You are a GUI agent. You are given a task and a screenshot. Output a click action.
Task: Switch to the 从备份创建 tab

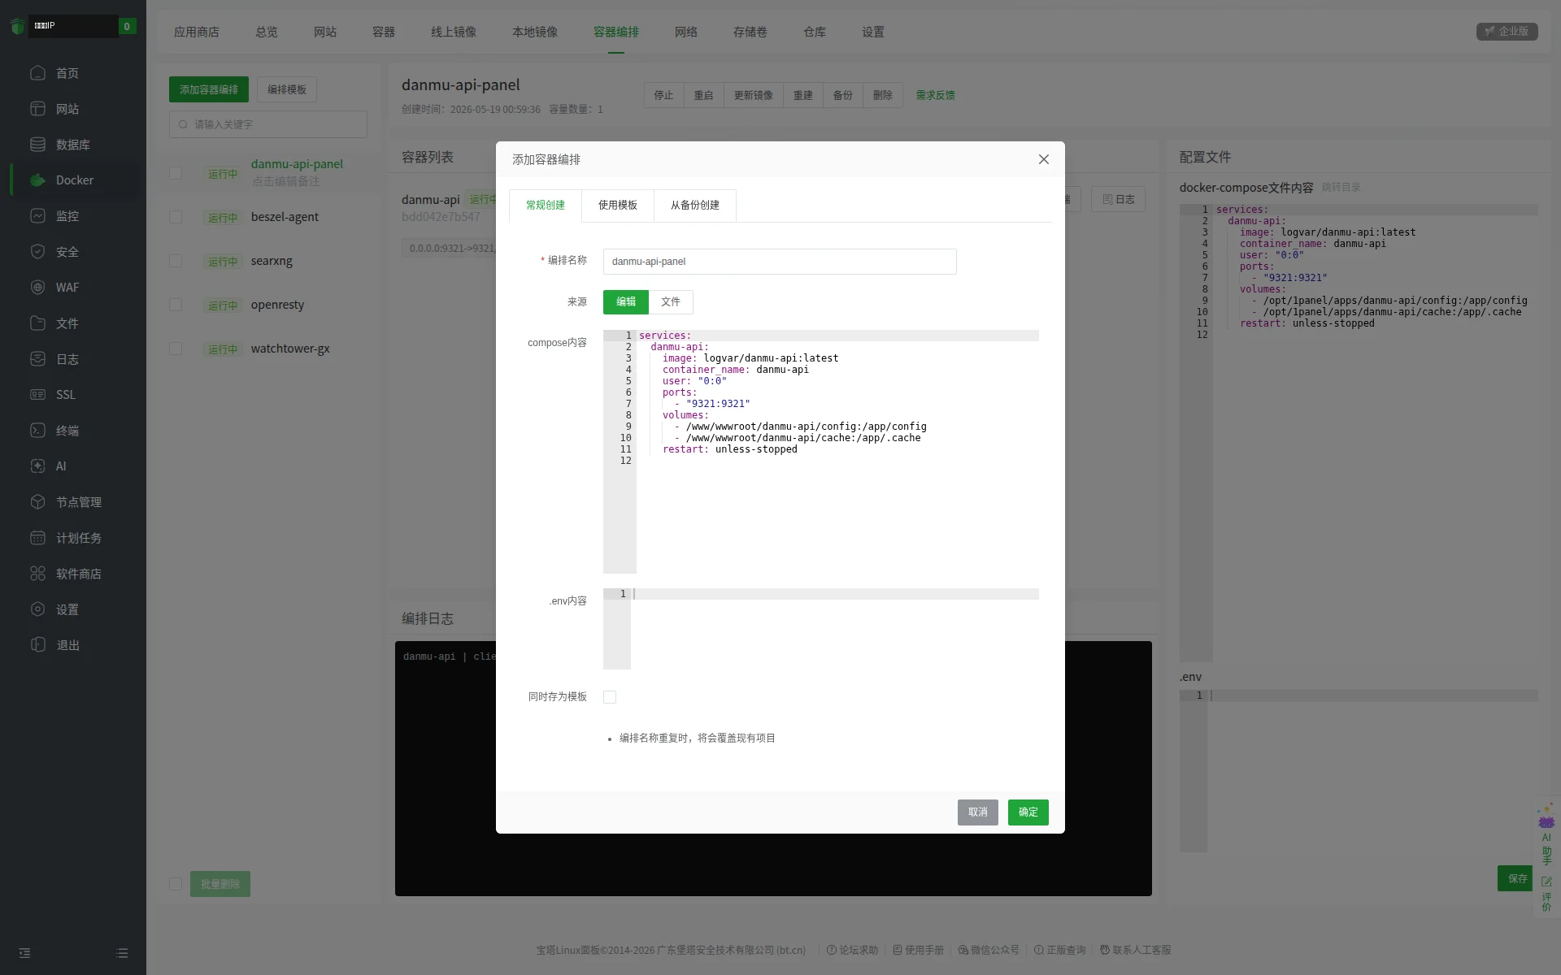tap(695, 206)
